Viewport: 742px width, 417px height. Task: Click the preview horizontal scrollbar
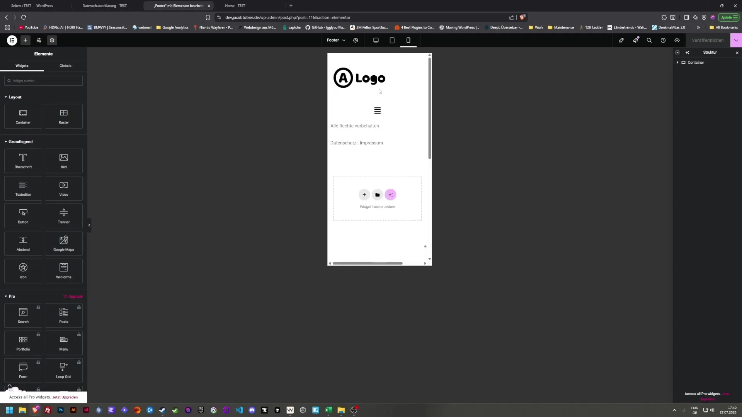coord(367,263)
